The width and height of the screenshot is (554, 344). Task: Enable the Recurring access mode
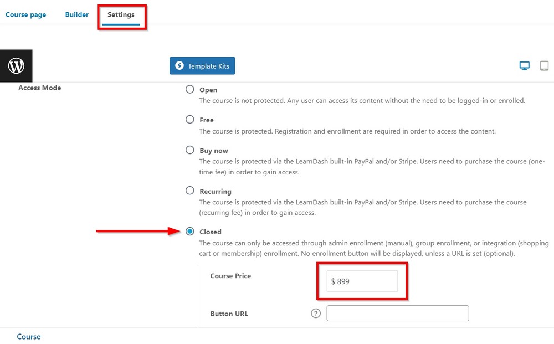pos(189,191)
